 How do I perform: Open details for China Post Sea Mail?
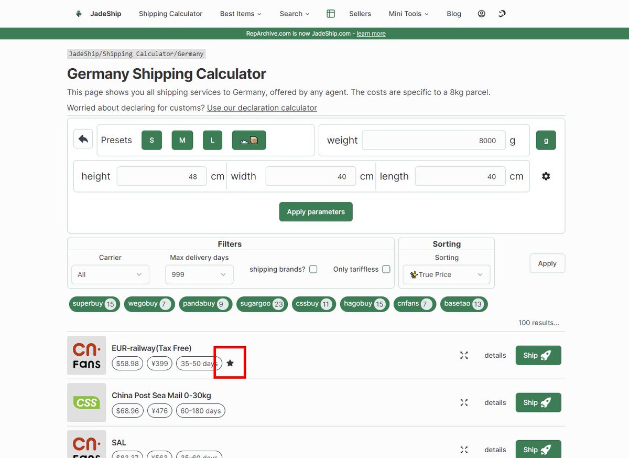point(495,402)
